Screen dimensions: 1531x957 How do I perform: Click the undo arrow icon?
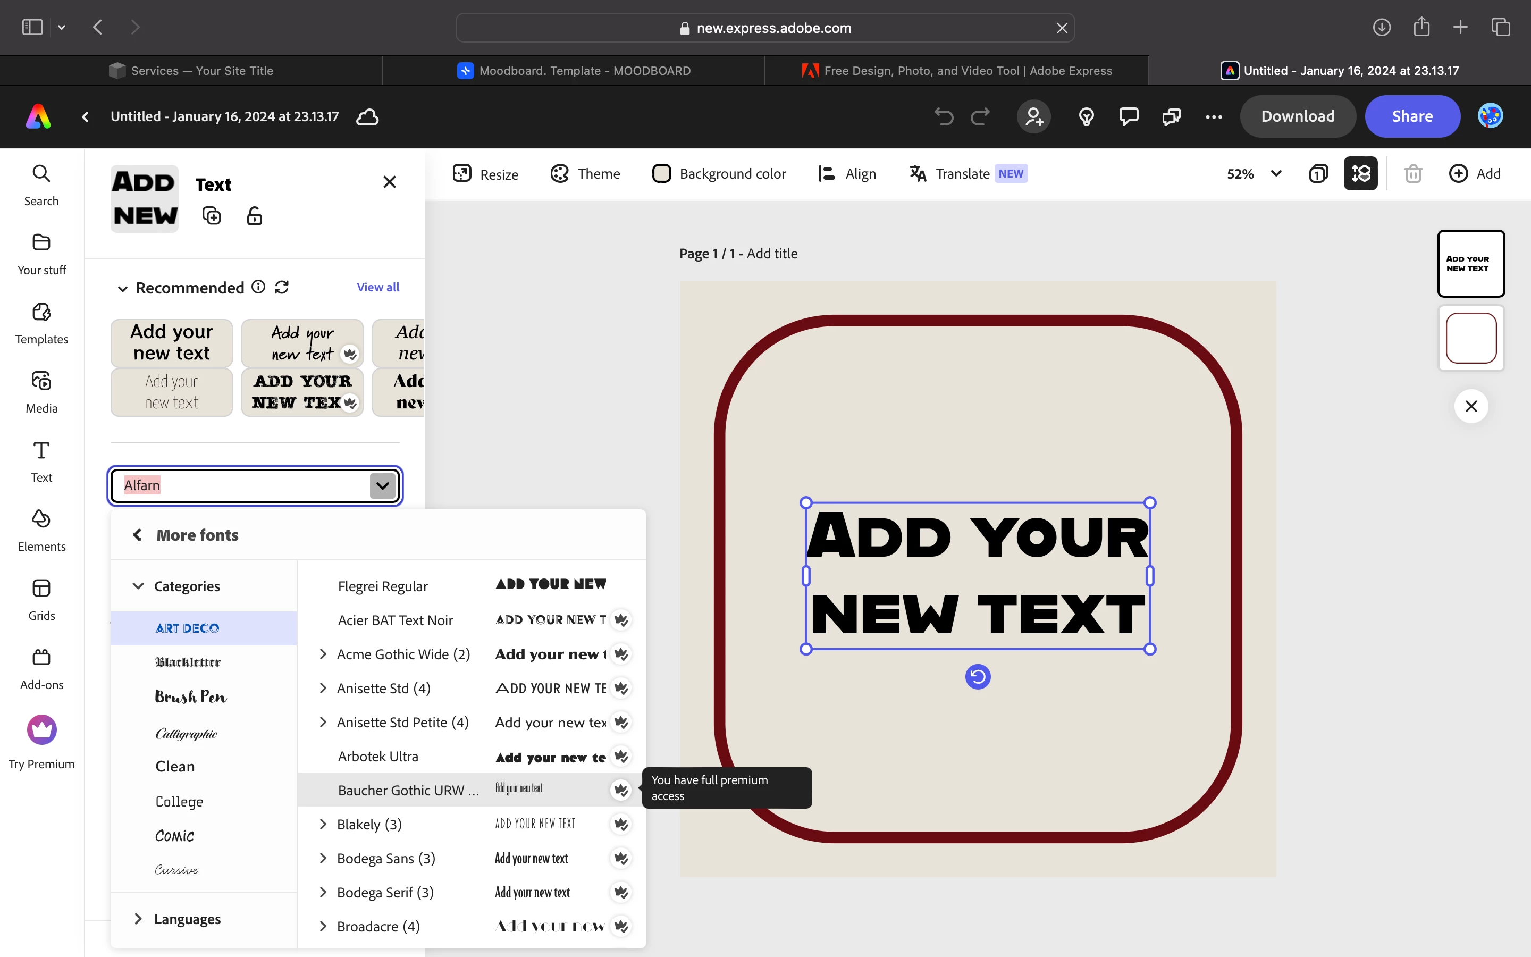click(943, 116)
